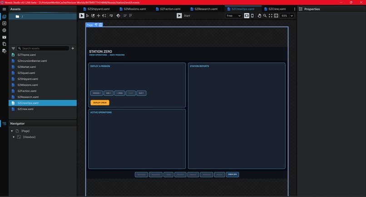
Task: Toggle landscape device orientation
Action: coord(247,15)
